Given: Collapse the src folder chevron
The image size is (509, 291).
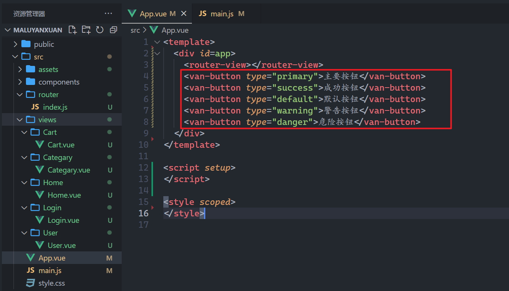Looking at the screenshot, I should click(15, 57).
